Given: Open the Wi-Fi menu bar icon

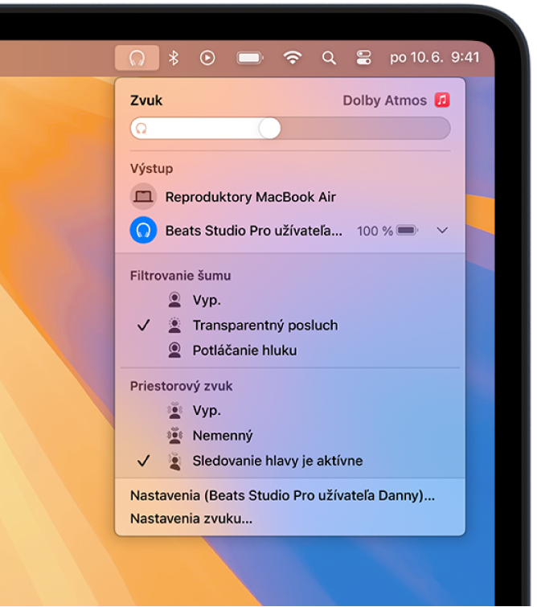Looking at the screenshot, I should pos(293,58).
